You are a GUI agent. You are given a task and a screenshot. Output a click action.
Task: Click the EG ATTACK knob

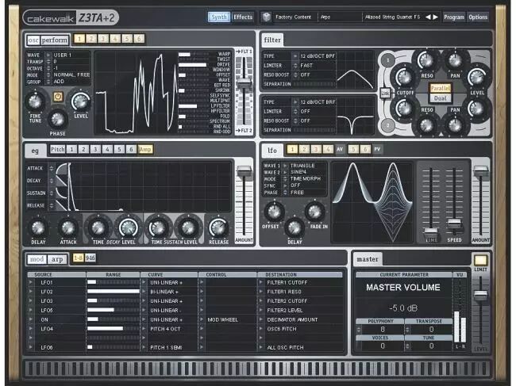click(68, 228)
